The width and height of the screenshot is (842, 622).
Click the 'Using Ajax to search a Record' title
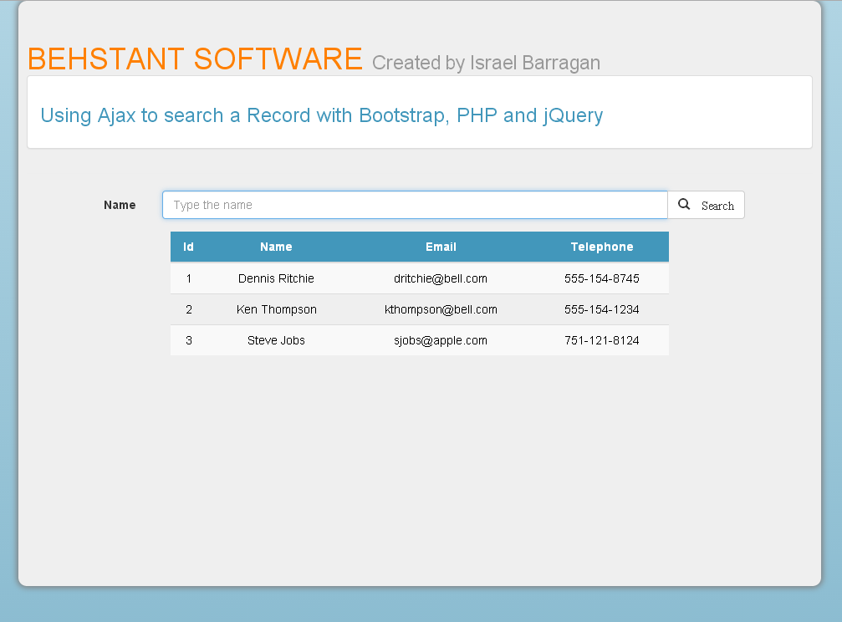[x=322, y=115]
